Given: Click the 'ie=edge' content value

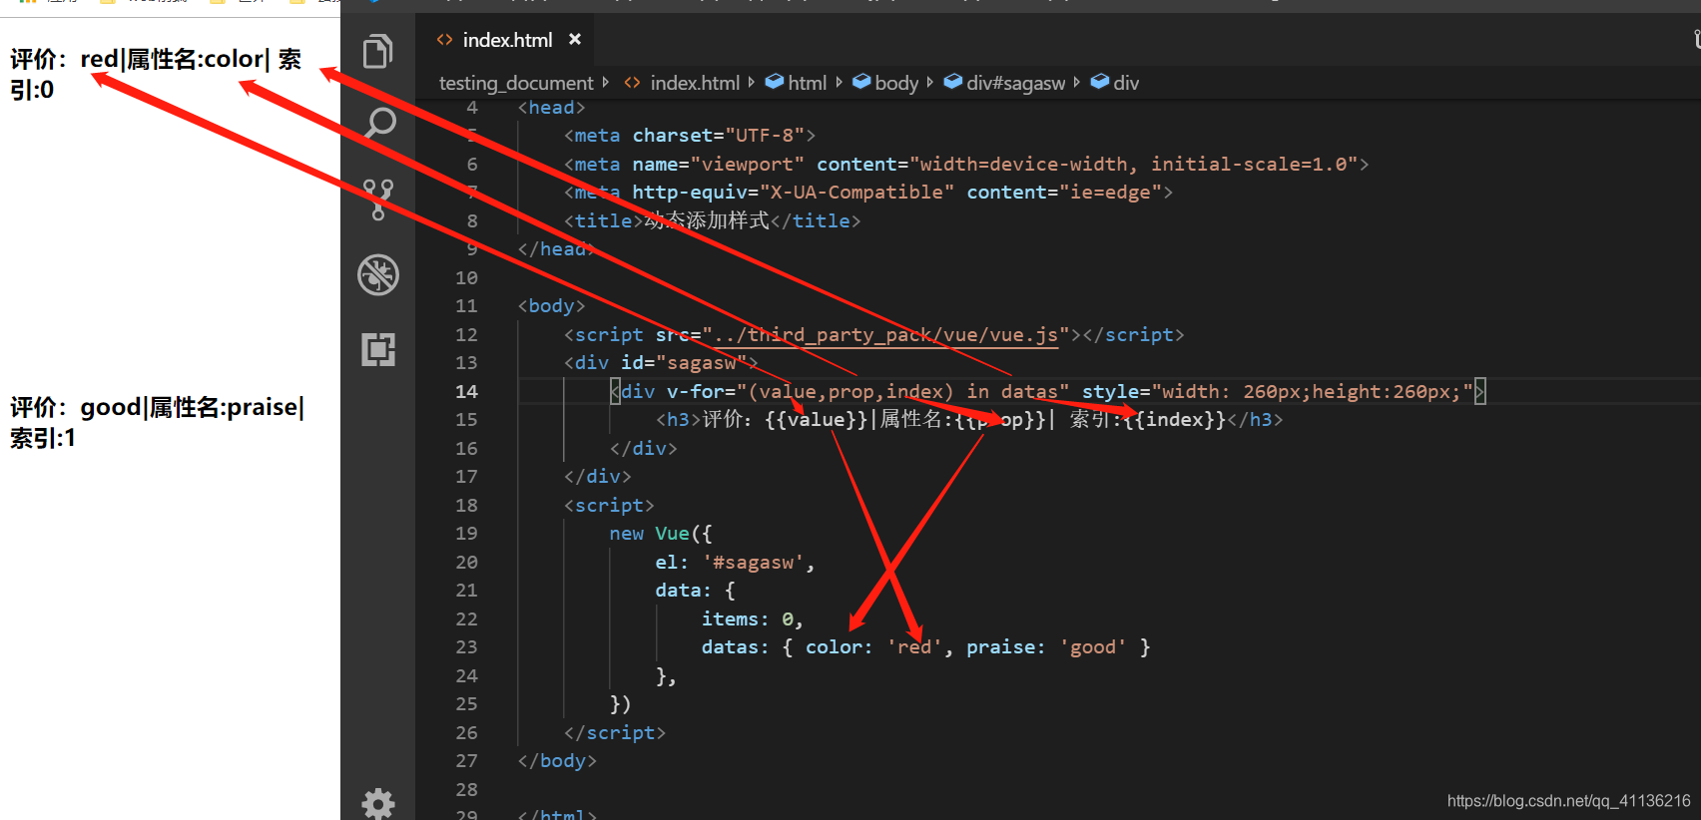Looking at the screenshot, I should point(1110,193).
